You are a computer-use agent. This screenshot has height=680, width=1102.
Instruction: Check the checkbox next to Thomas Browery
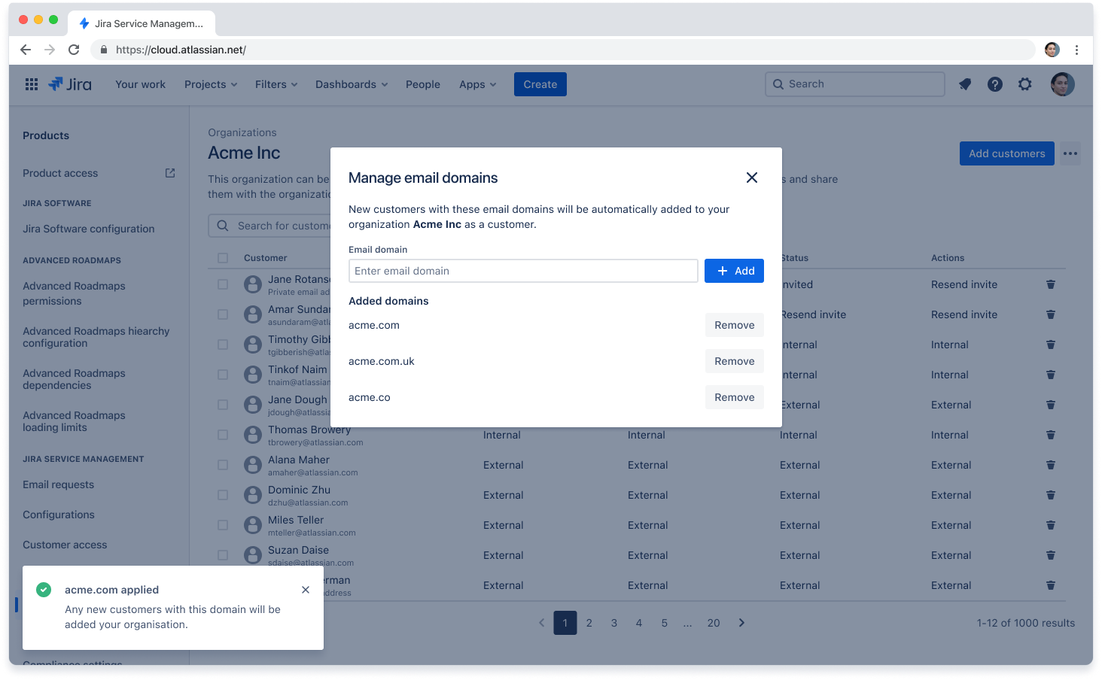coord(223,435)
